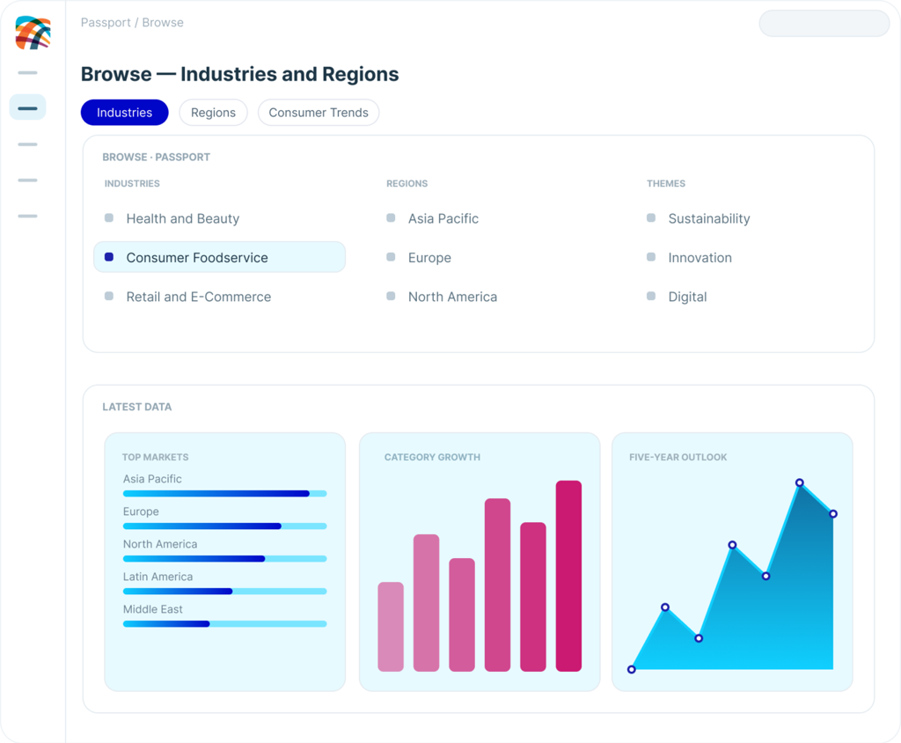Click the highest point on Five-Year Outlook chart
This screenshot has height=743, width=901.
799,482
